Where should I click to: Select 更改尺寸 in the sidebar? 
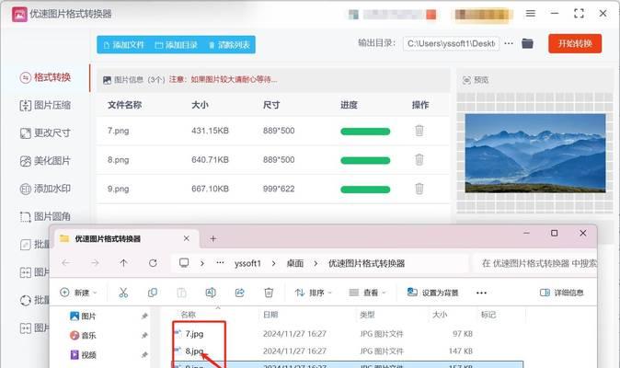tap(46, 133)
